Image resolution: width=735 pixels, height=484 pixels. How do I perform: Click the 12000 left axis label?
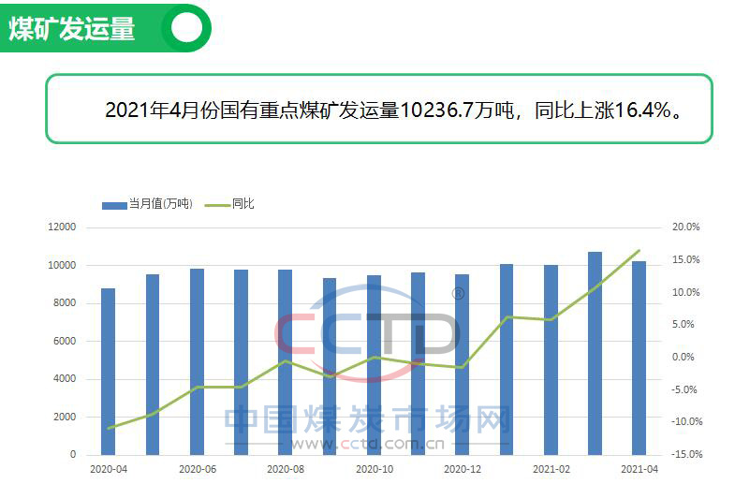[x=63, y=227]
